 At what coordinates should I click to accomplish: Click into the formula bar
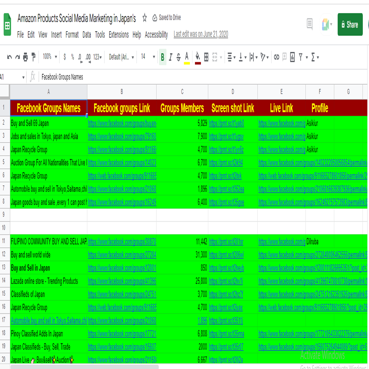click(x=203, y=77)
